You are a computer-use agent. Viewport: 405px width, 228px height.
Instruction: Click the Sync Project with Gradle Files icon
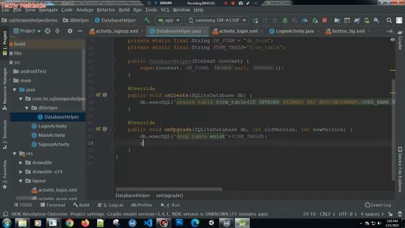click(x=357, y=20)
